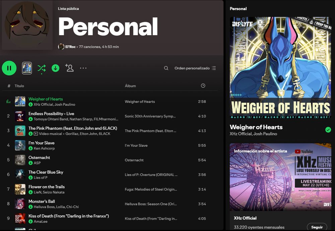
Task: Click downloaded icon on I'm Your Slave row
Action: coord(30,148)
